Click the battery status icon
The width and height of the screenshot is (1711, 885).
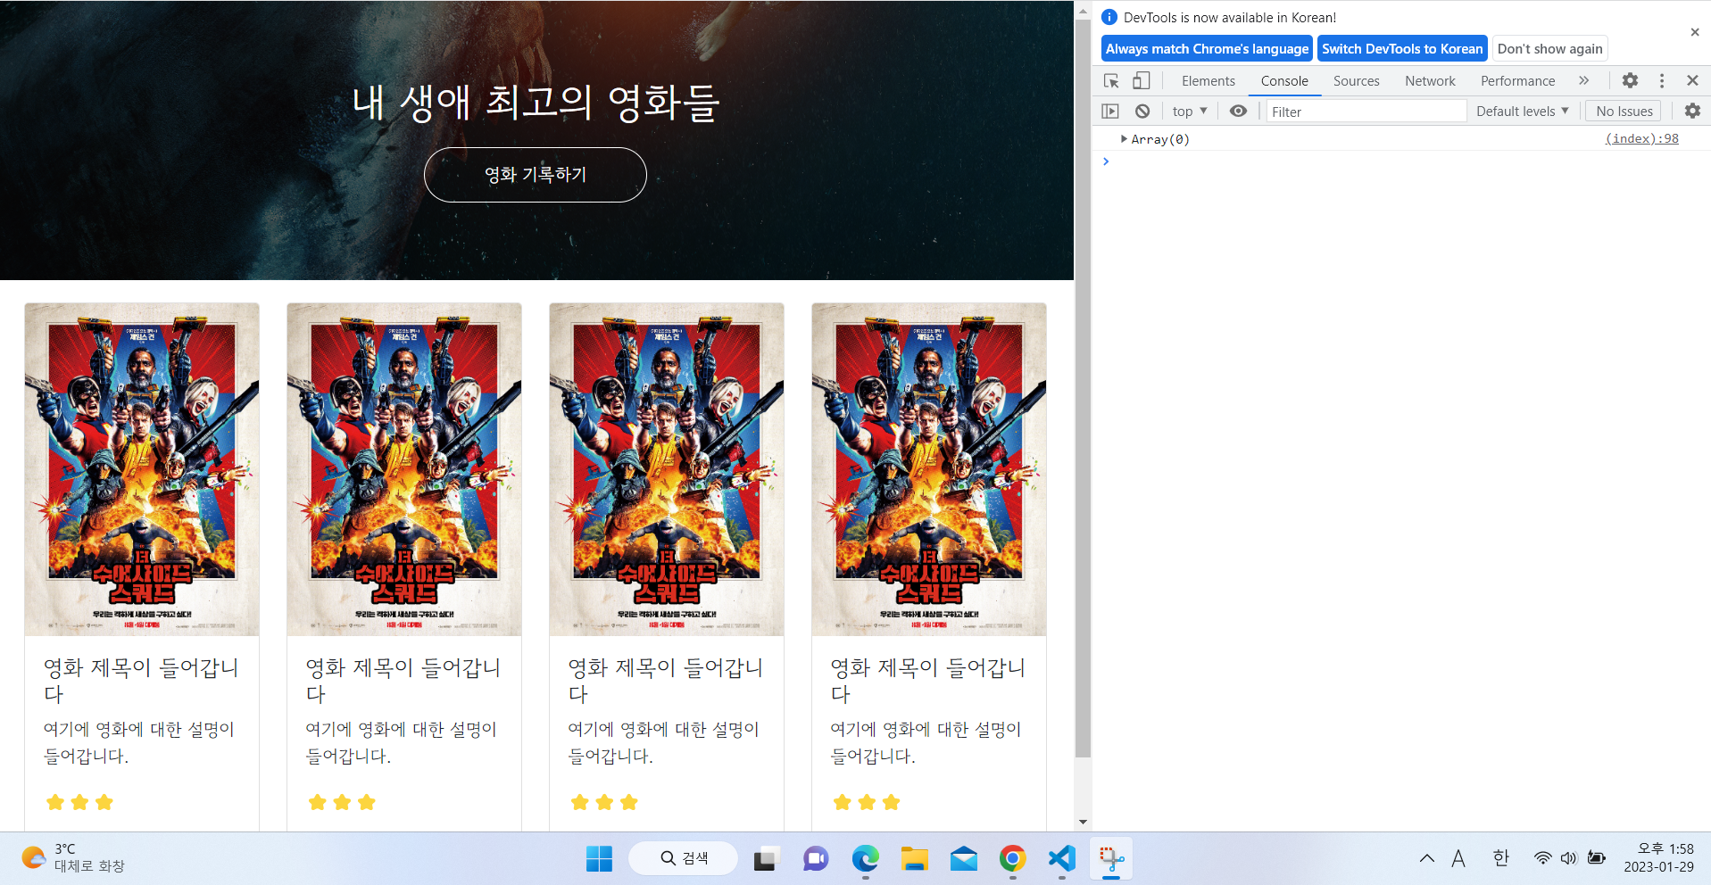pos(1596,858)
